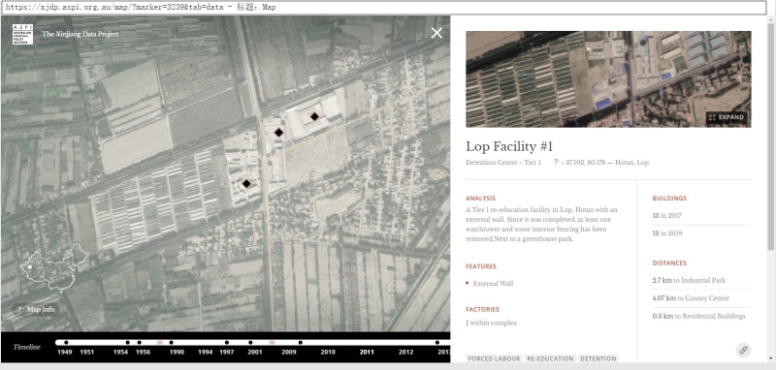Image resolution: width=776 pixels, height=370 pixels.
Task: Select the RE-EDUCATION tag
Action: (x=550, y=358)
